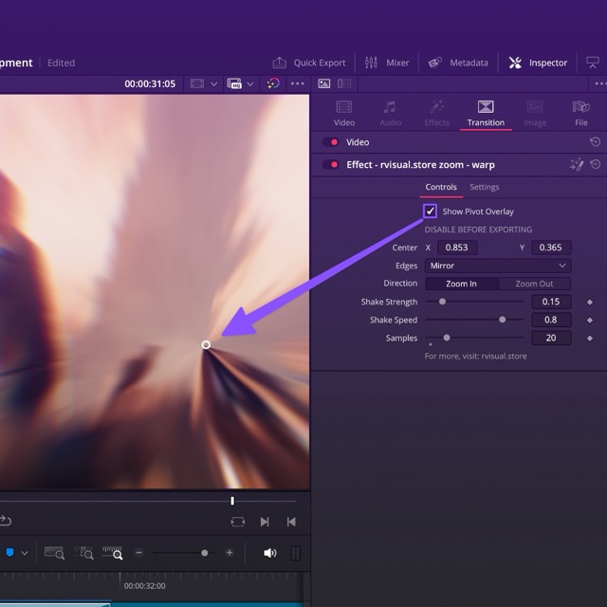The height and width of the screenshot is (607, 607).
Task: Open the File inspector tab
Action: tap(580, 113)
